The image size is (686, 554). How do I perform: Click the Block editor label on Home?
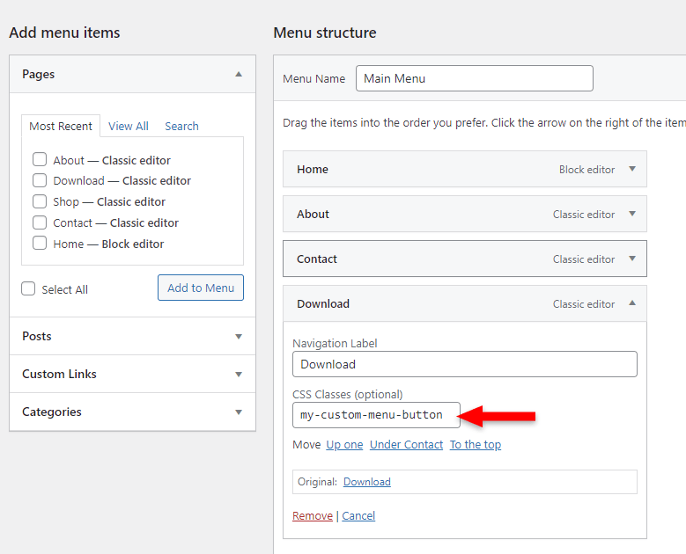[x=586, y=170]
